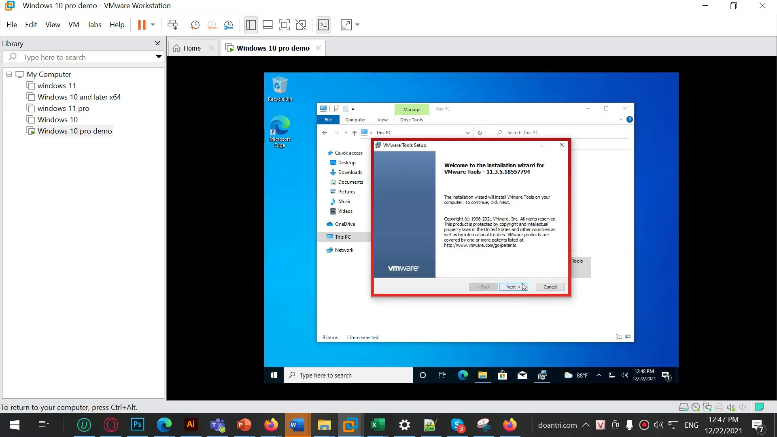Open the Library search dropdown arrow
The image size is (777, 437).
point(158,57)
